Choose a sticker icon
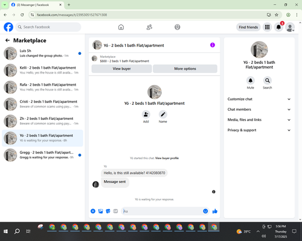Screen dimensions: 302x241 pyautogui.click(x=108, y=211)
